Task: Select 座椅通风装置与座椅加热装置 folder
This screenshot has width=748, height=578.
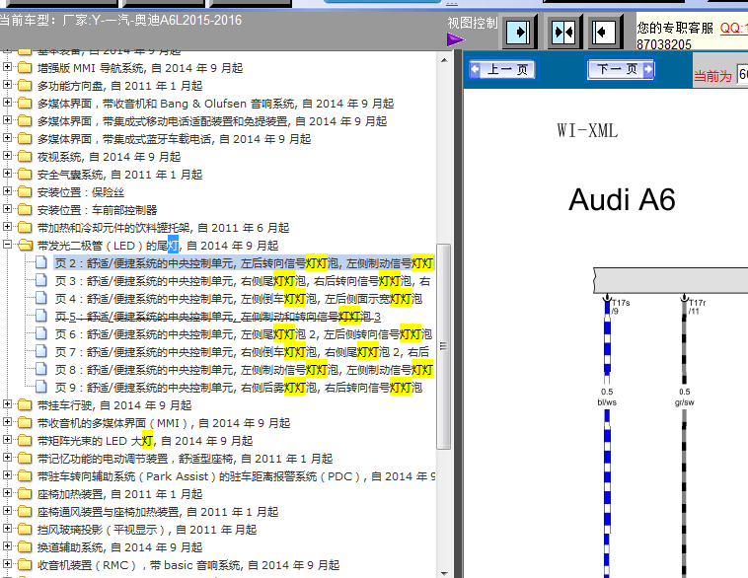Action: pos(158,512)
